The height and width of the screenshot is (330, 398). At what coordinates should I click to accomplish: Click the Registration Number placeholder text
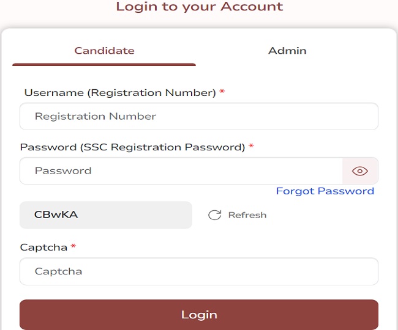pyautogui.click(x=96, y=116)
